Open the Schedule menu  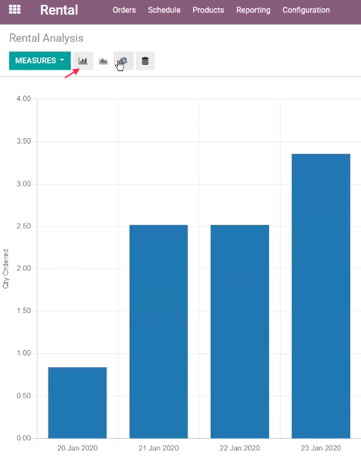point(164,10)
